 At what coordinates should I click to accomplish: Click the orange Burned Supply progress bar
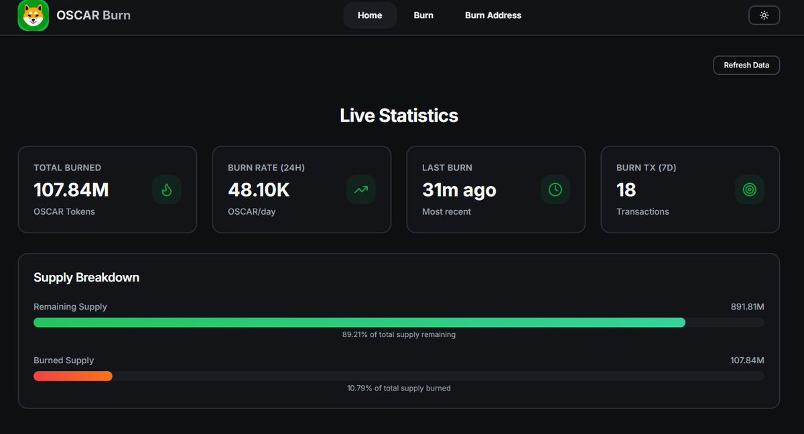(73, 376)
